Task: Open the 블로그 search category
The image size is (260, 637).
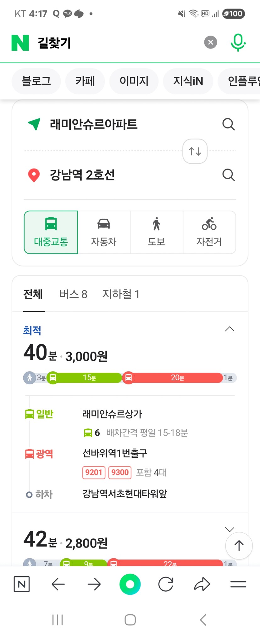Action: click(x=36, y=81)
